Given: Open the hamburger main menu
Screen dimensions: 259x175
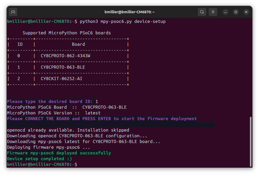Looking at the screenshot, I should tap(213, 12).
